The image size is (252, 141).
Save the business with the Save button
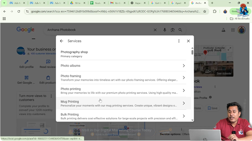[x=213, y=108]
